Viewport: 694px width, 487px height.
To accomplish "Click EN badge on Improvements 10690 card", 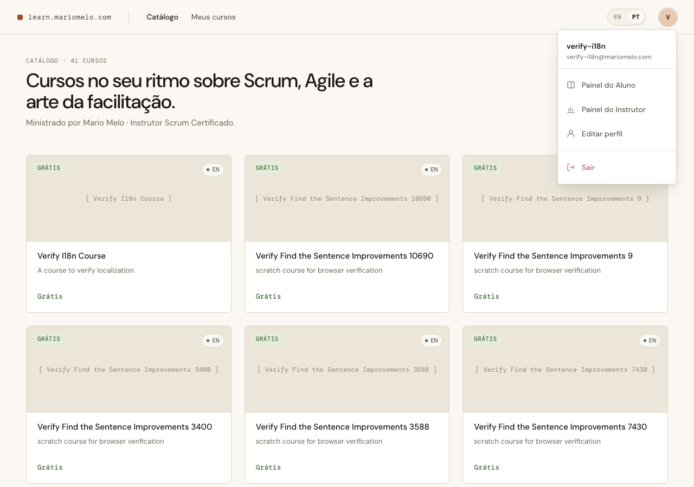I will coord(431,170).
